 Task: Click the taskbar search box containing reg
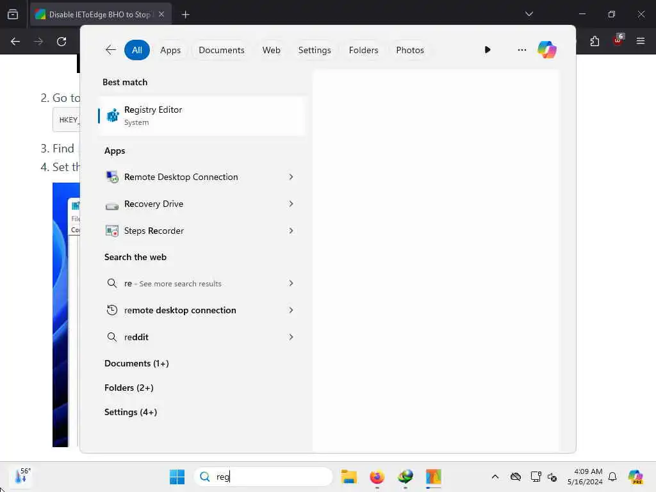263,477
